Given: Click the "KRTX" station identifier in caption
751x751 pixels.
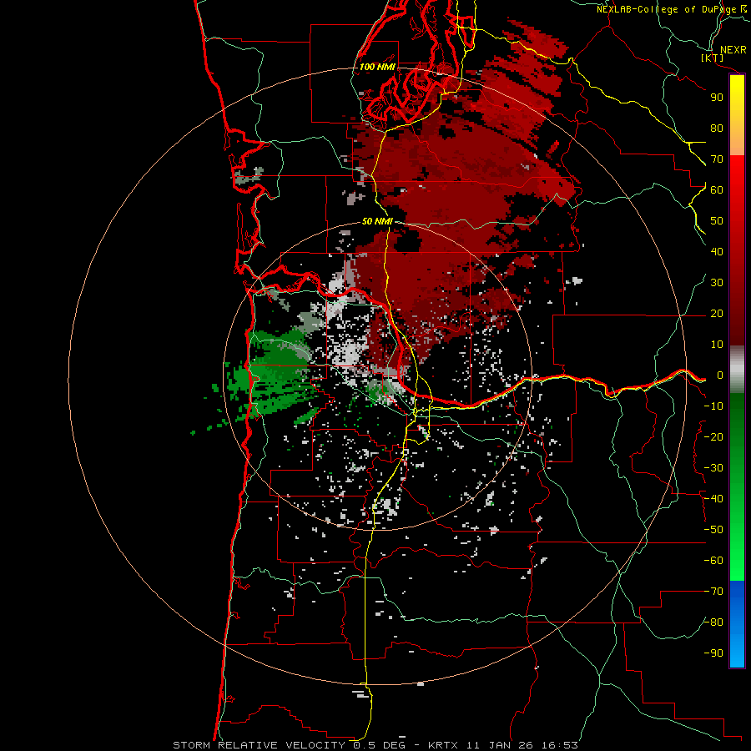Looking at the screenshot, I should pos(443,745).
